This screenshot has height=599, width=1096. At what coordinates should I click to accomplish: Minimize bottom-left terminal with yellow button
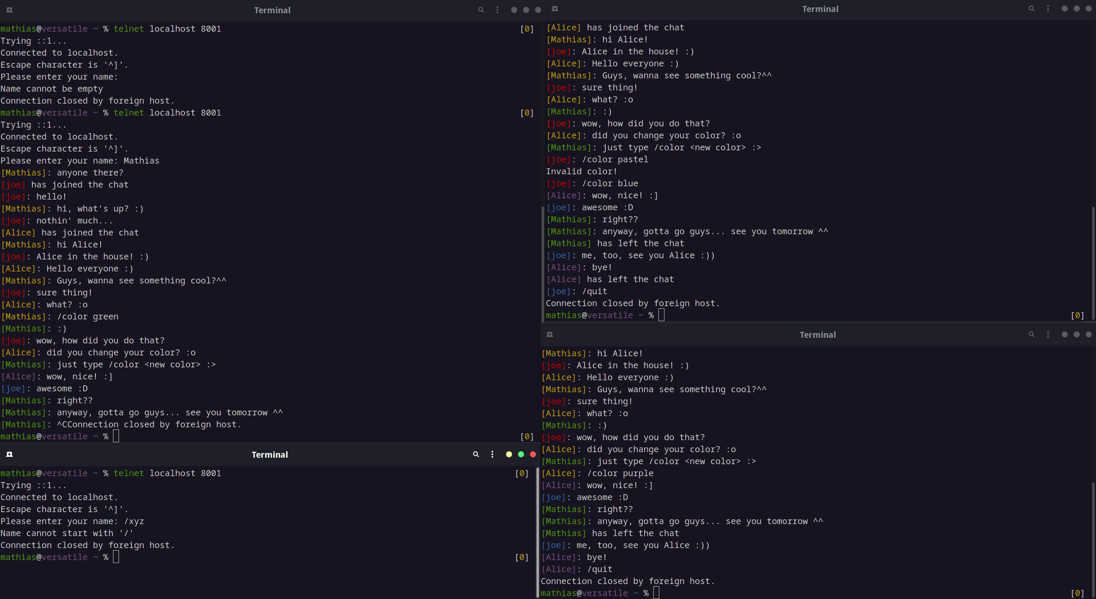[509, 454]
